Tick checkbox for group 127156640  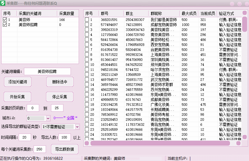coord(87,34)
